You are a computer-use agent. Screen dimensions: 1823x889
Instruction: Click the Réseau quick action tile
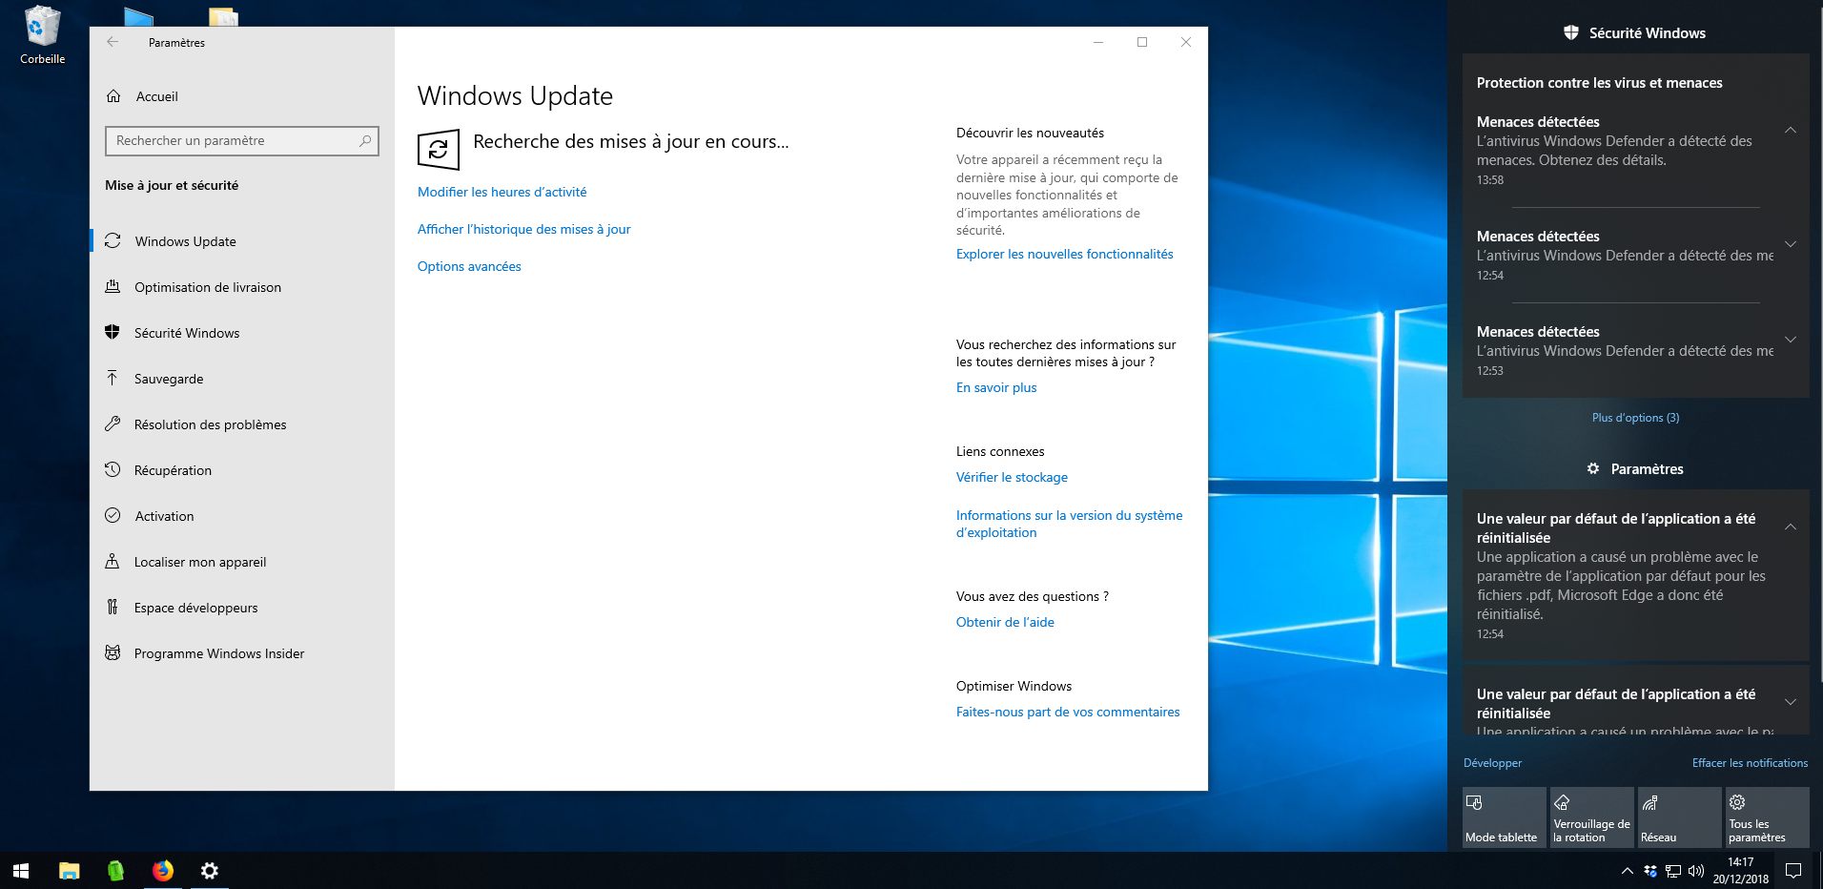pos(1678,817)
